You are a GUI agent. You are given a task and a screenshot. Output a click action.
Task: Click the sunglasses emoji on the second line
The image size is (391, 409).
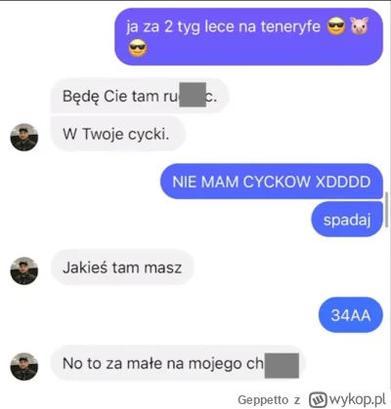[x=138, y=49]
